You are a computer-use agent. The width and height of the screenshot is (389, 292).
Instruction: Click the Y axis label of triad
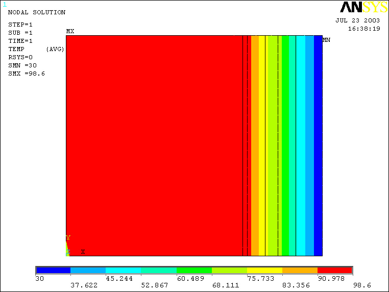(68, 238)
